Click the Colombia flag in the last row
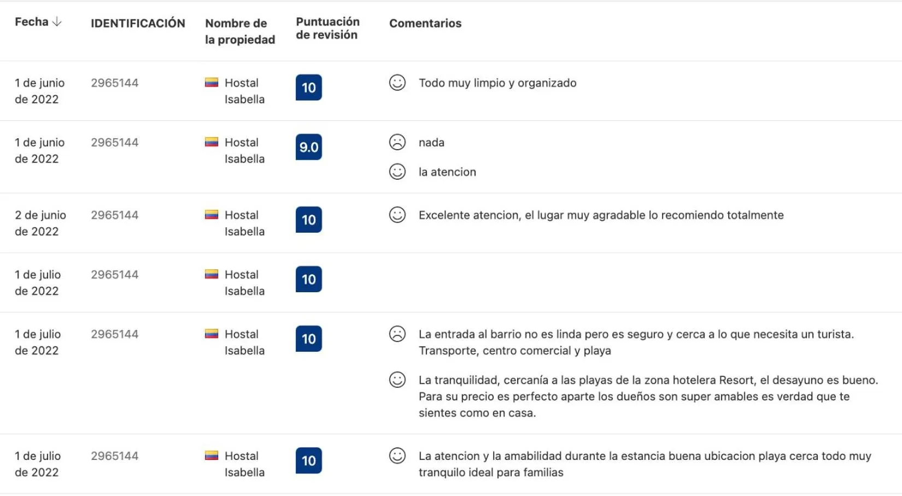 click(212, 456)
